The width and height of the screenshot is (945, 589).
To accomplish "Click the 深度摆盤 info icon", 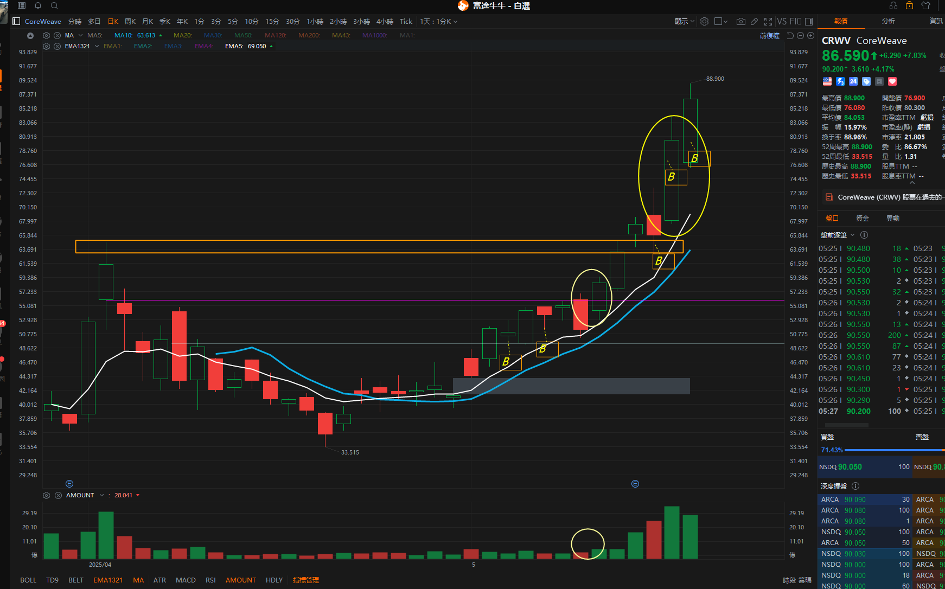I will coord(855,486).
